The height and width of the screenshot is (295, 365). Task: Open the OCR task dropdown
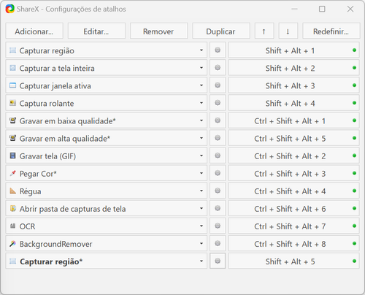point(201,226)
